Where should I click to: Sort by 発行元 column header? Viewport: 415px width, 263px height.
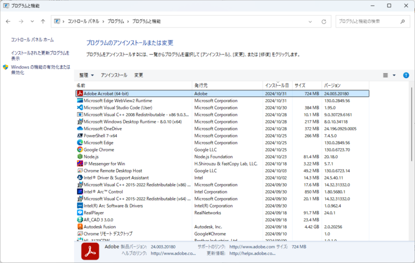click(x=227, y=86)
